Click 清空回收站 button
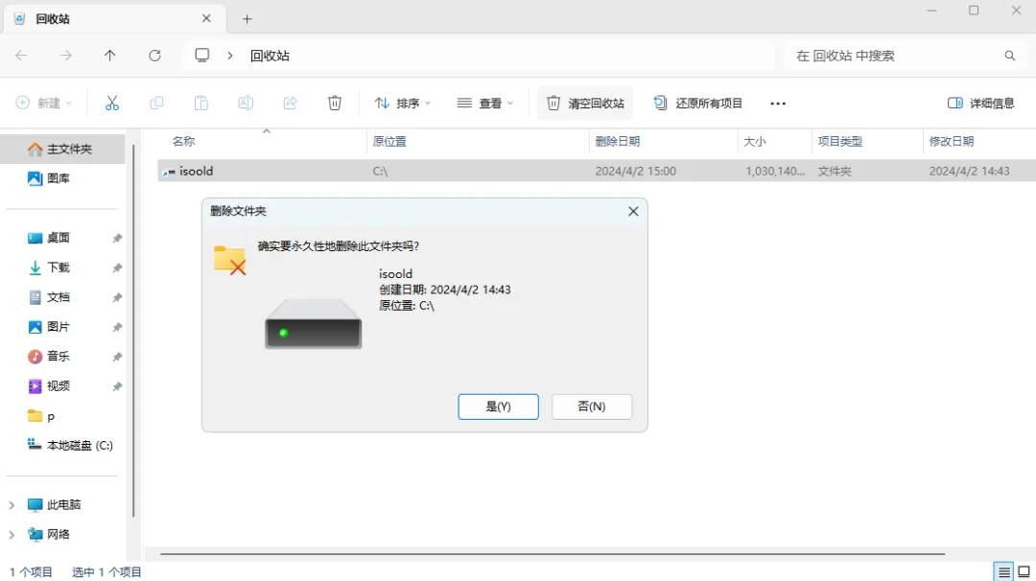 tap(585, 103)
